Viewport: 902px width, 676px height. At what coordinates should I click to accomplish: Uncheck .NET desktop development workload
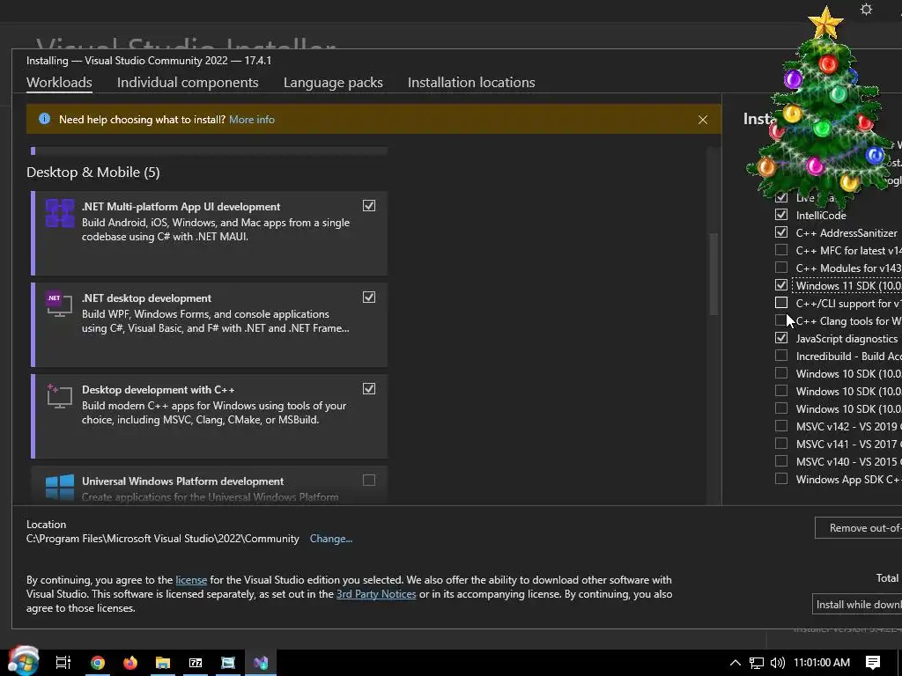(x=369, y=298)
